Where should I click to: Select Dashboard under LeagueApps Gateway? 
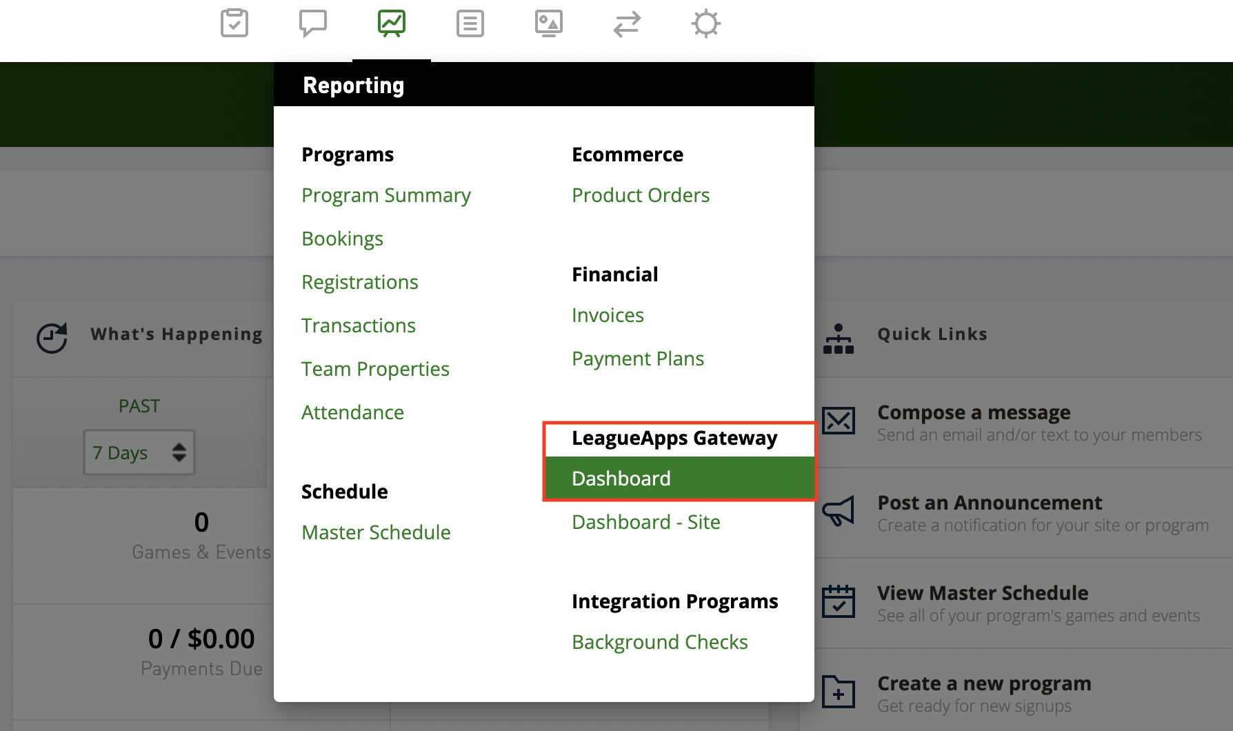click(x=621, y=478)
